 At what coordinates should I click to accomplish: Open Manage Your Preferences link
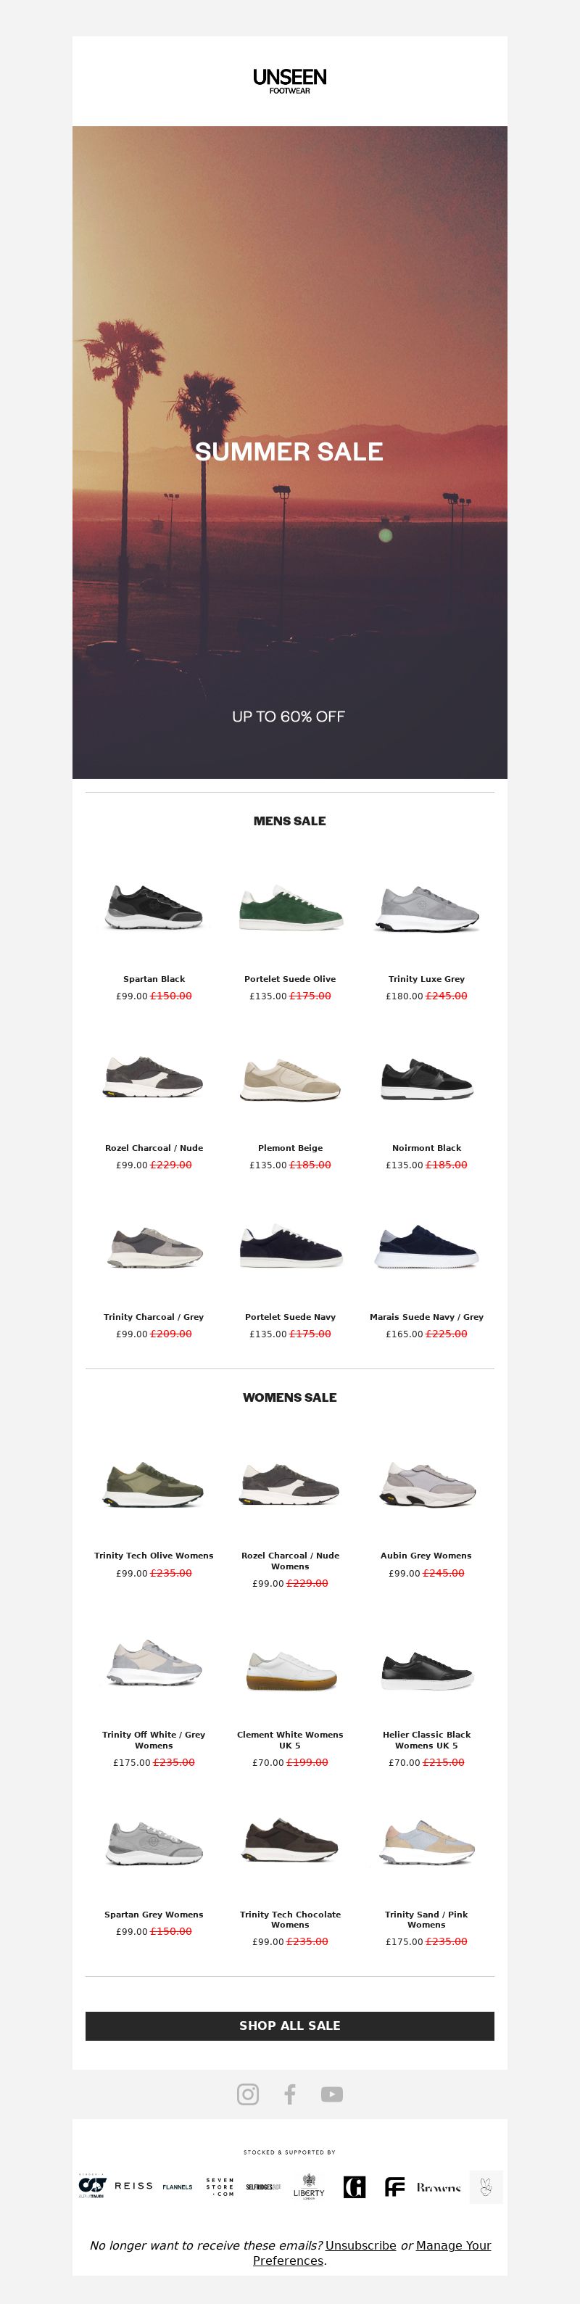pos(372,2252)
